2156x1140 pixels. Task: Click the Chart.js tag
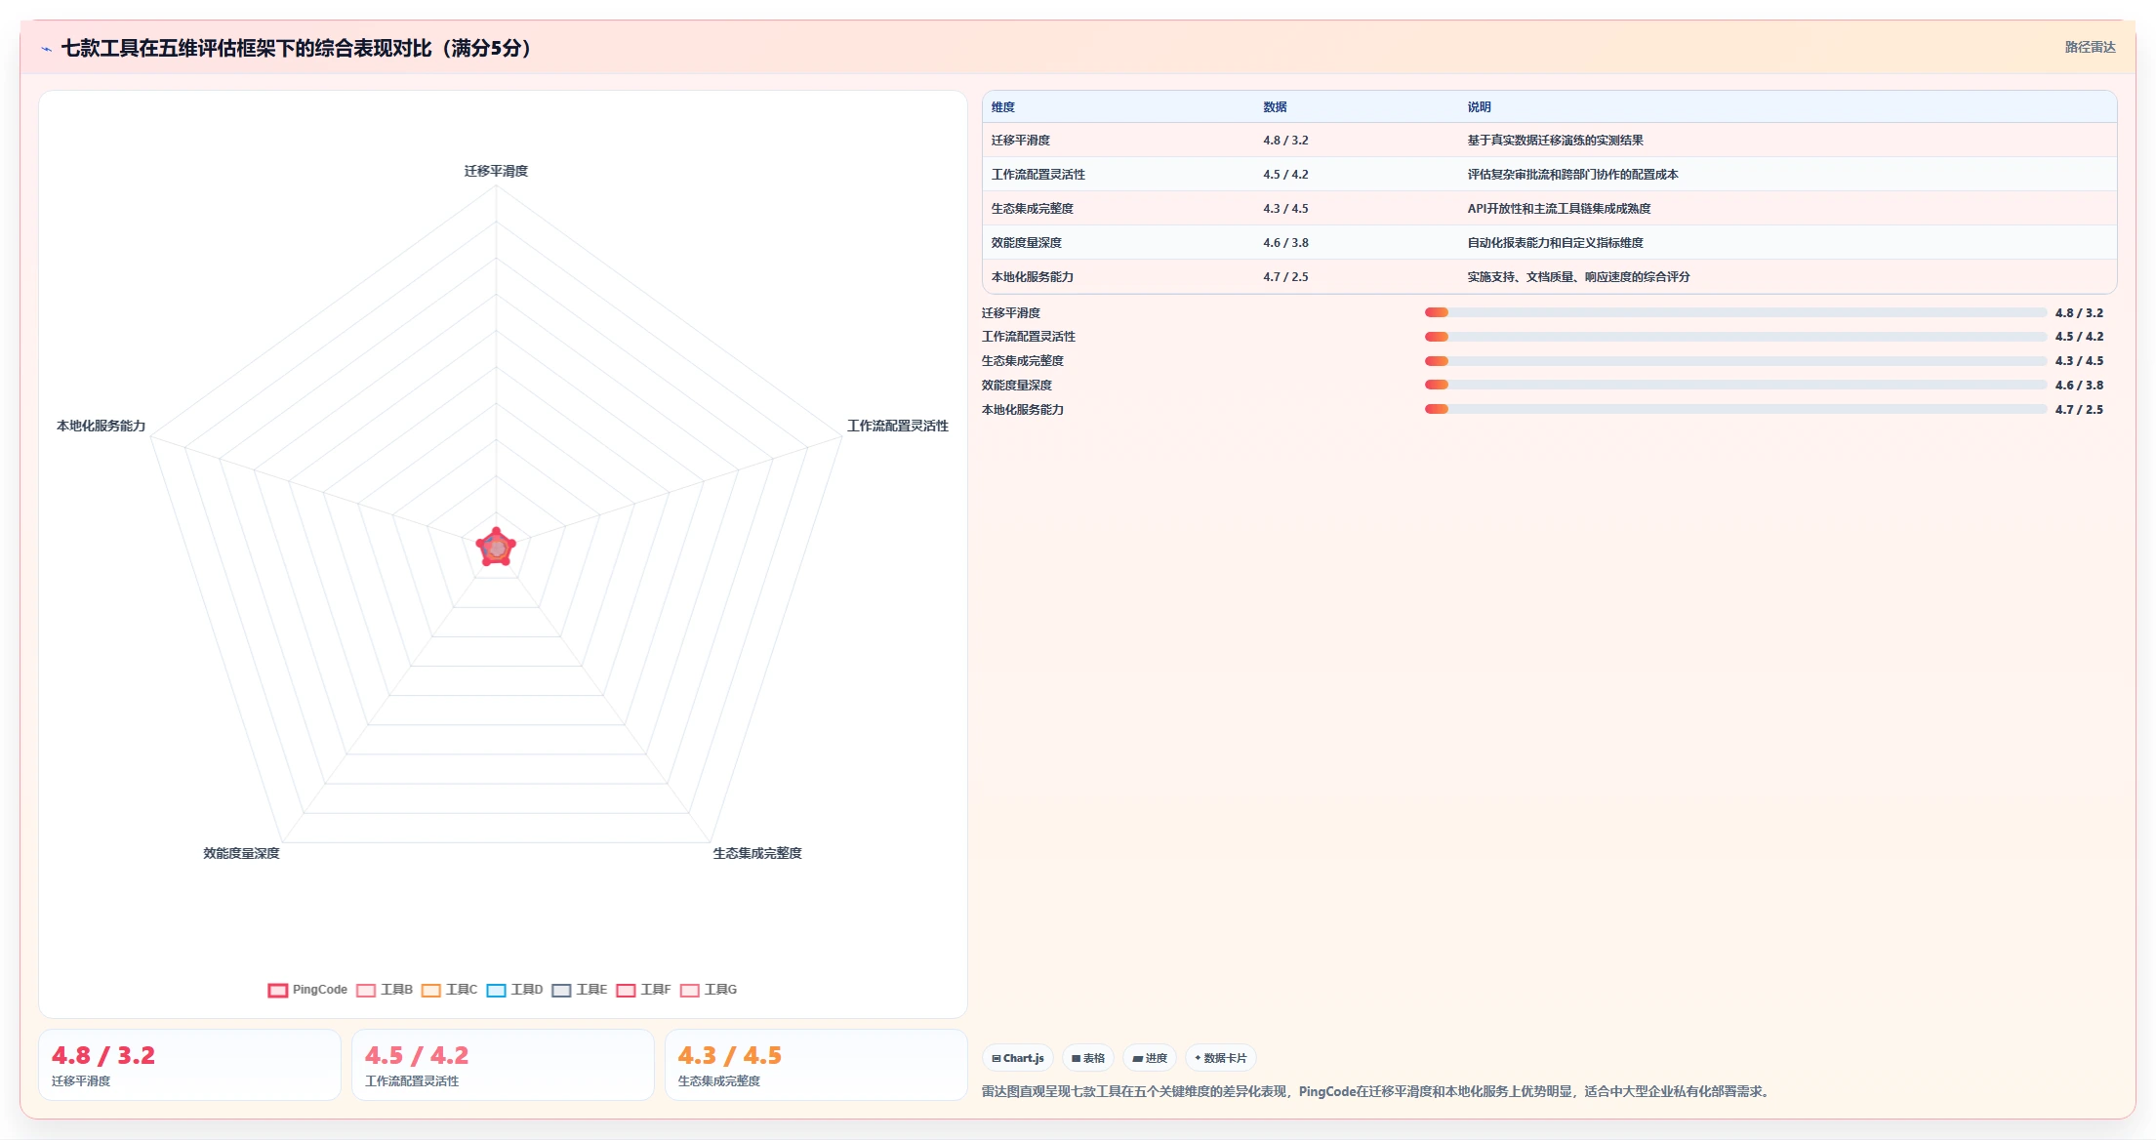1017,1058
